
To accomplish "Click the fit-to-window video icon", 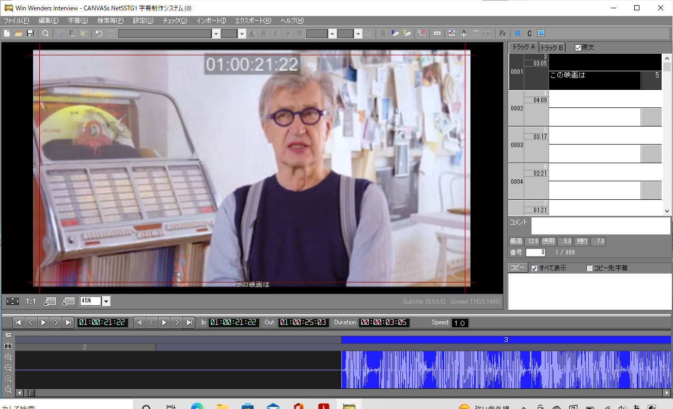I will pyautogui.click(x=12, y=301).
